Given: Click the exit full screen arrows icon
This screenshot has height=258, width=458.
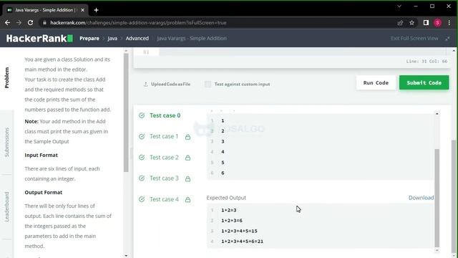Looking at the screenshot, I should pos(447,38).
